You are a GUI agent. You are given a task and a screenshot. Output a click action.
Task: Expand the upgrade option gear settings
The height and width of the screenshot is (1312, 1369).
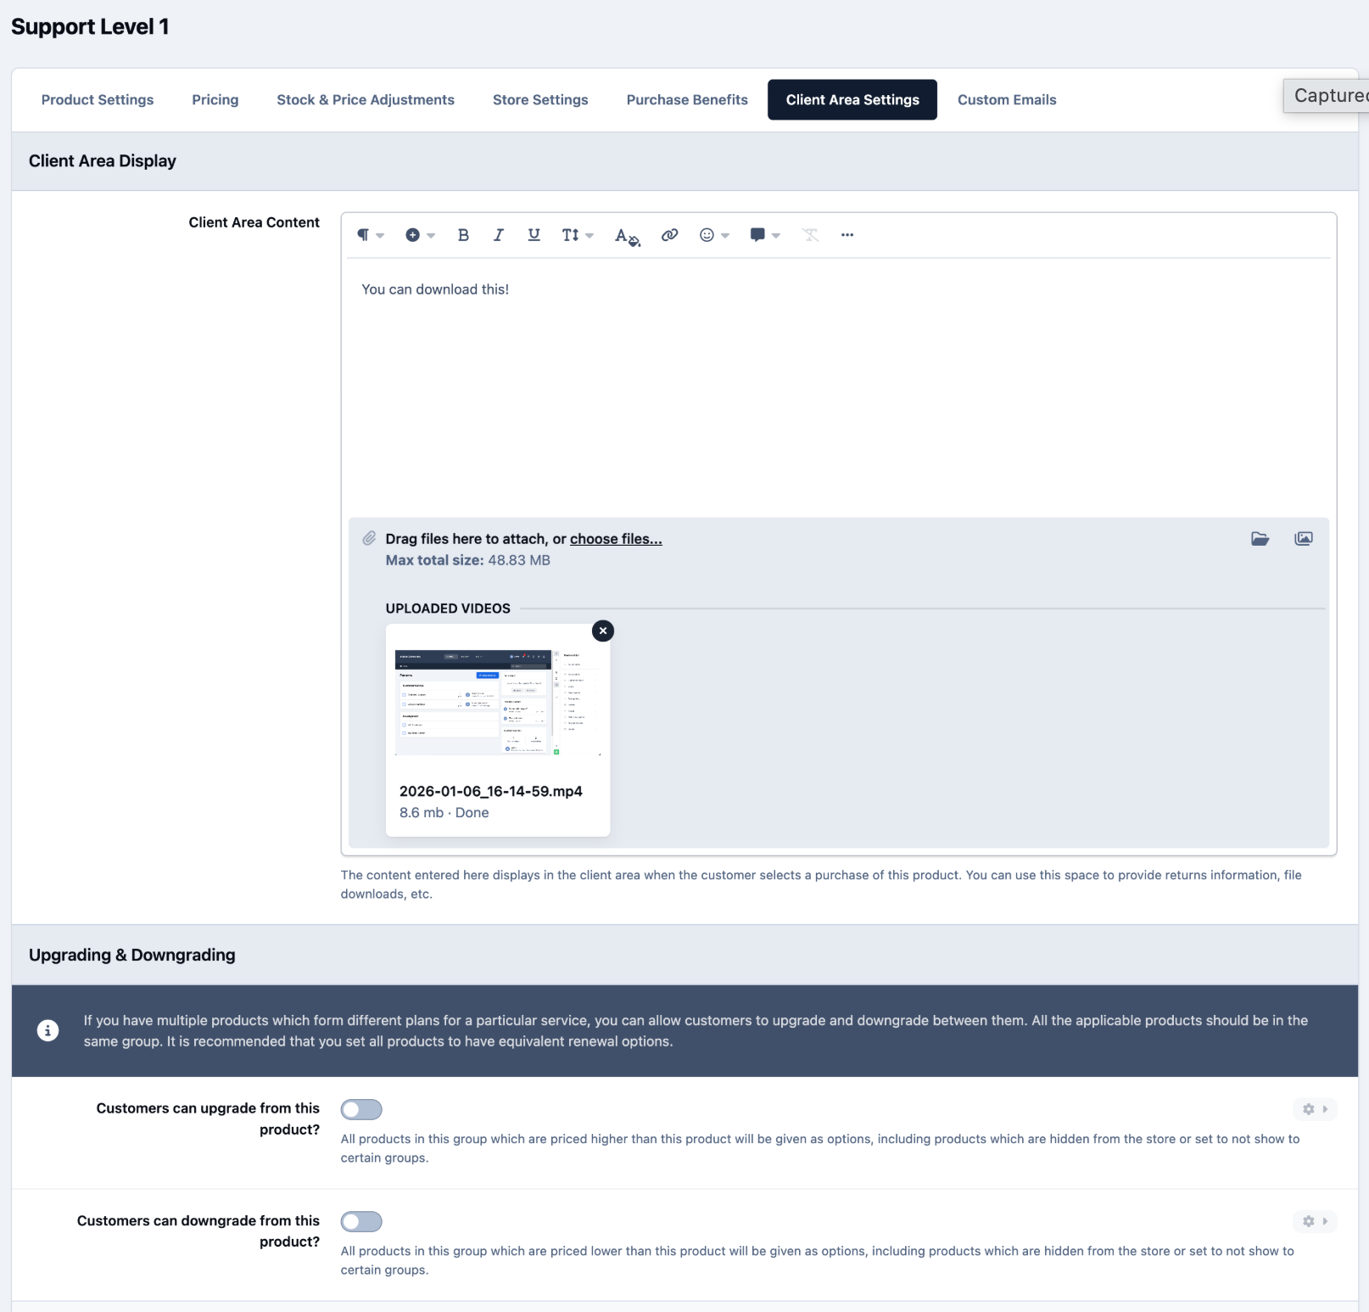(1315, 1109)
